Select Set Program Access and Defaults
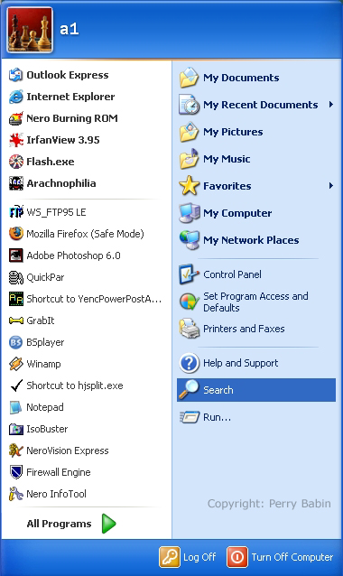 point(256,302)
